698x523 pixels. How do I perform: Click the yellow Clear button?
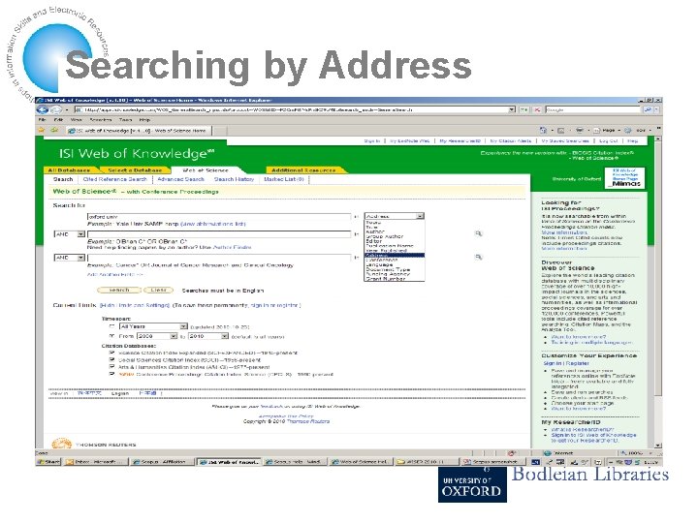(158, 290)
